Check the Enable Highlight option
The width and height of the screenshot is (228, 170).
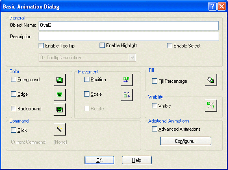tap(102, 45)
